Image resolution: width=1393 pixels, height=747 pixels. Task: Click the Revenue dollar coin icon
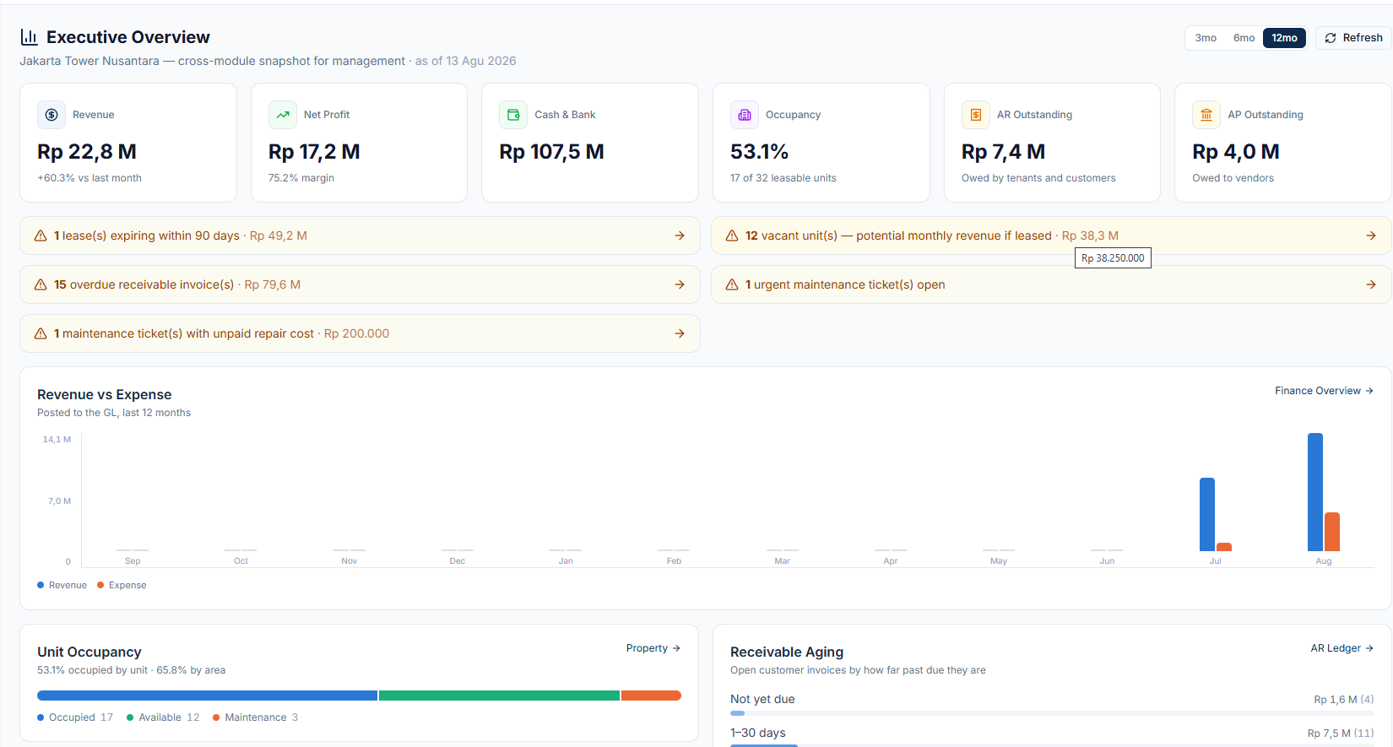pos(51,115)
